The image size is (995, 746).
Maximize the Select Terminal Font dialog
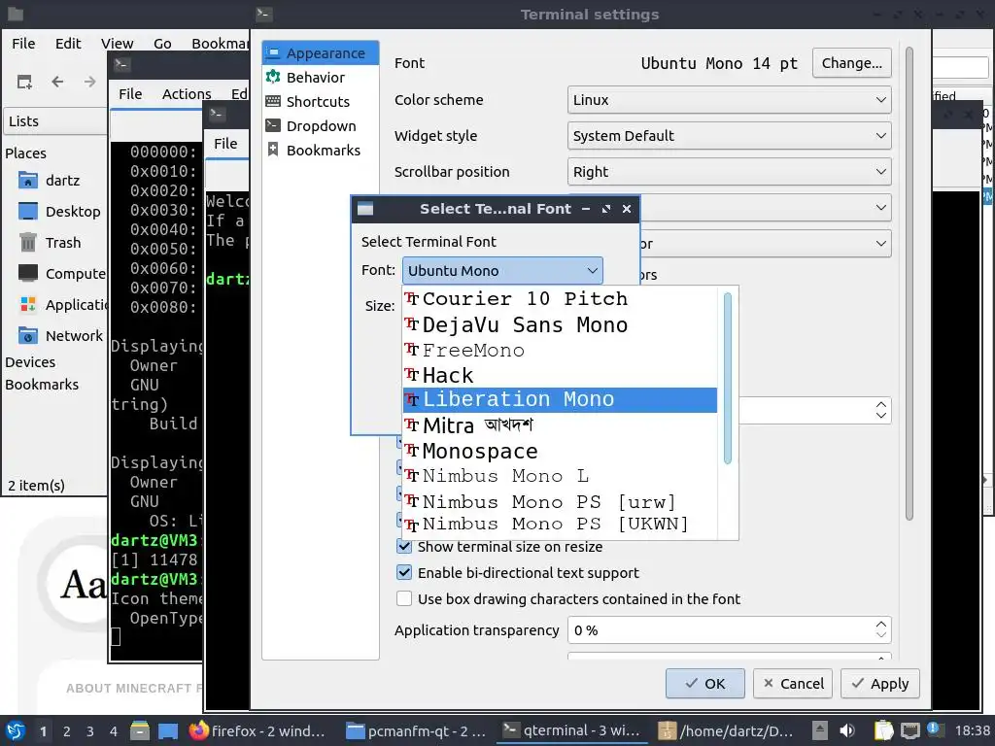[606, 209]
